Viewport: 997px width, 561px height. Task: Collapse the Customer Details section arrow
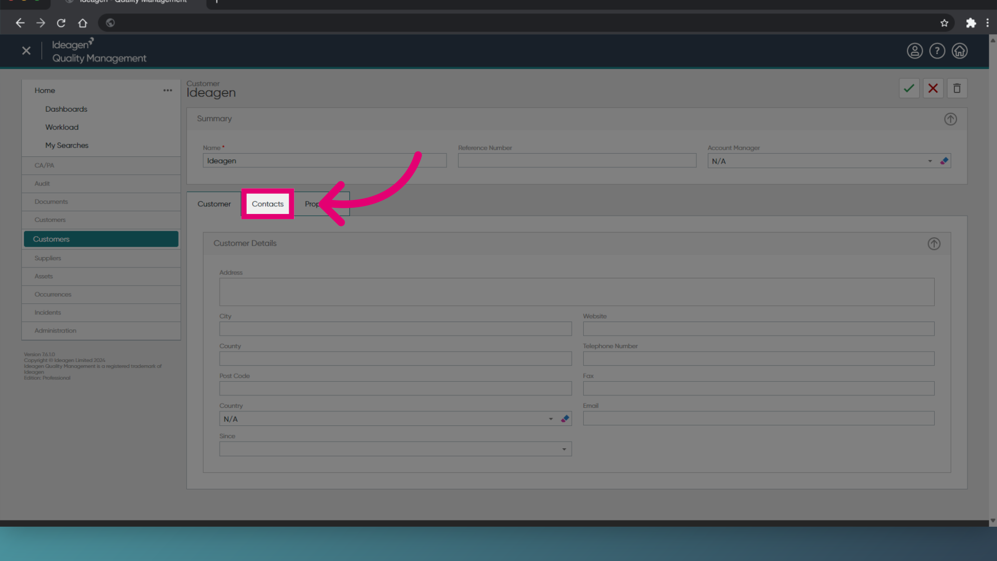934,244
